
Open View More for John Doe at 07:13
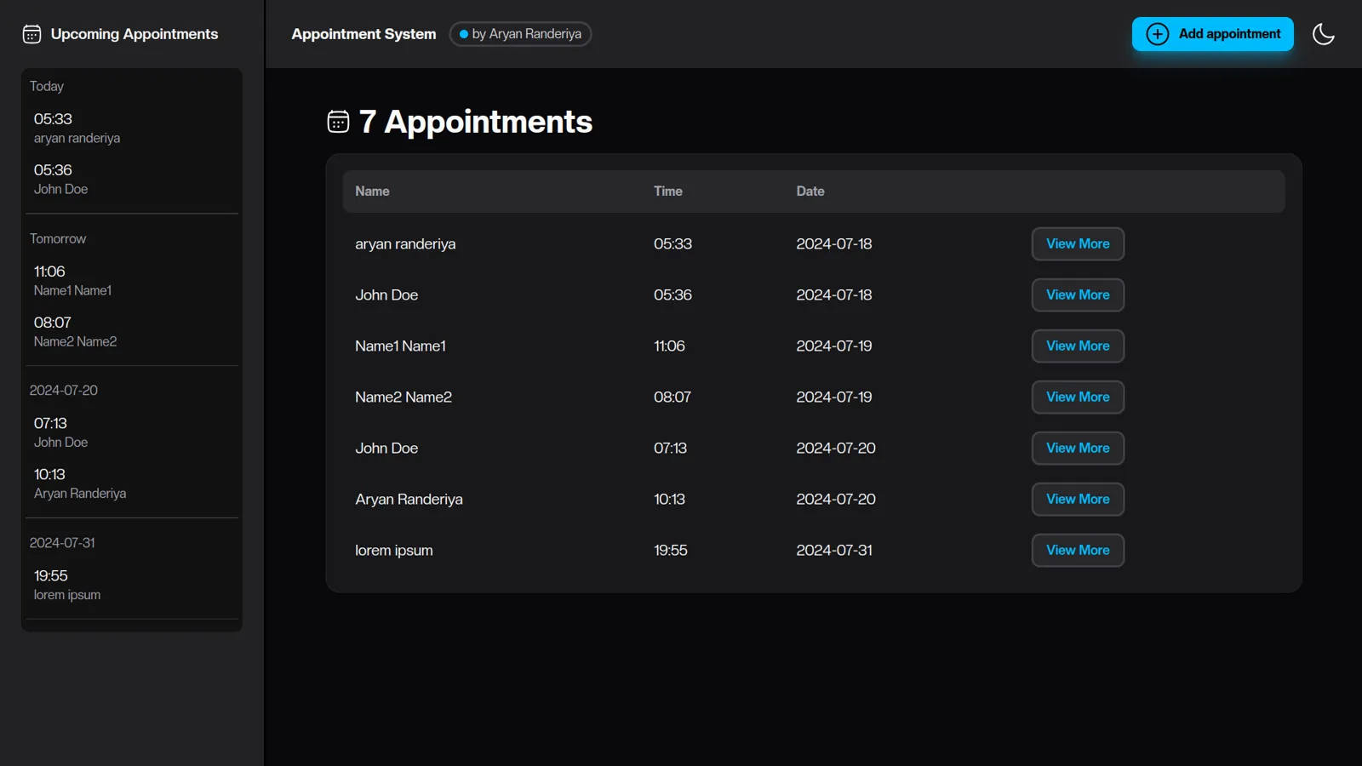[1078, 448]
